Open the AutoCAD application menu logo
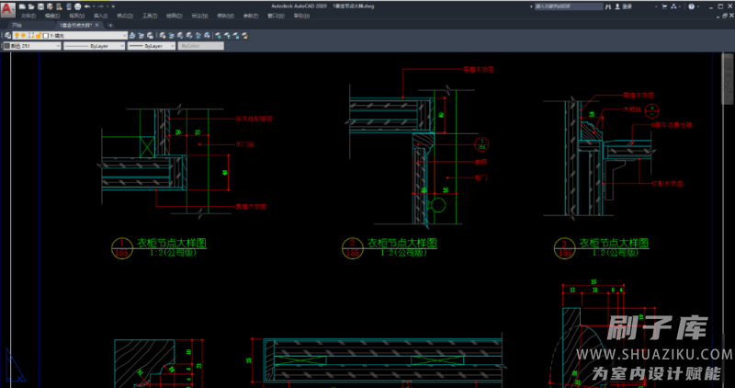 pyautogui.click(x=7, y=9)
